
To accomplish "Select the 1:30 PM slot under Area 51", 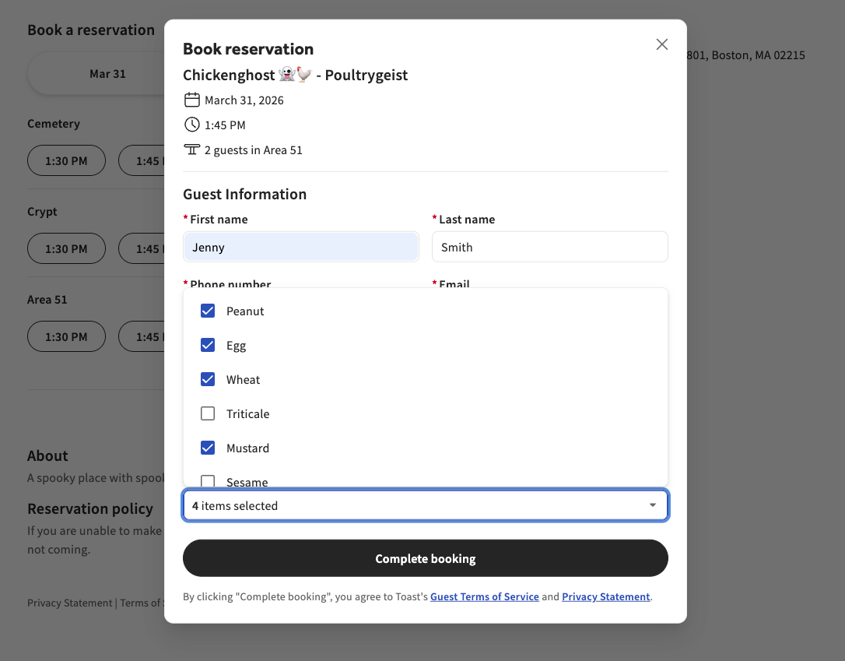I will [66, 336].
